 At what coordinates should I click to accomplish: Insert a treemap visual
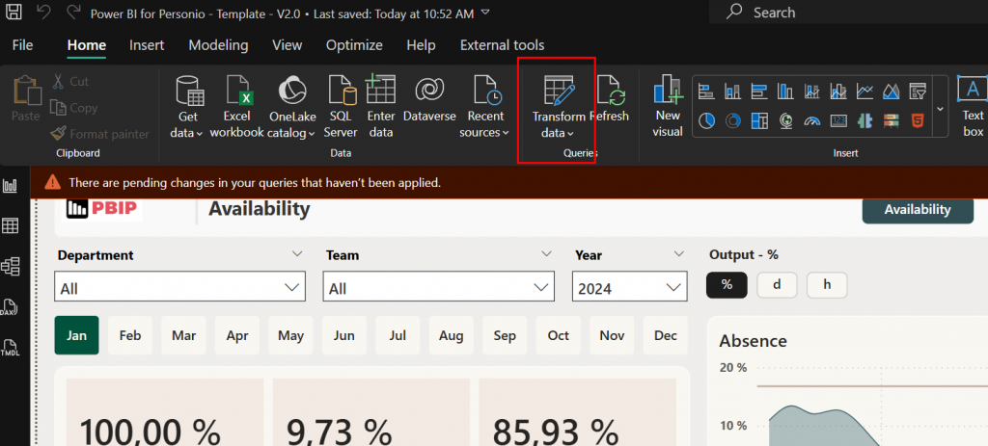click(x=759, y=120)
